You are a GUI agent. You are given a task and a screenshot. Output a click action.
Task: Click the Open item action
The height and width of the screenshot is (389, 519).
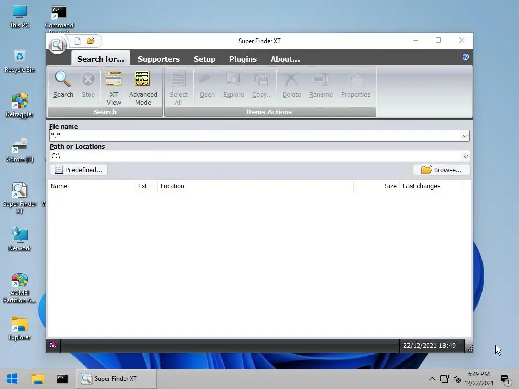207,85
